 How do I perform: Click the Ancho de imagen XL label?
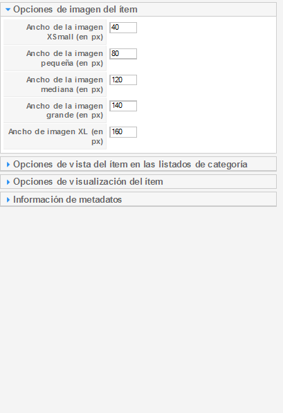tap(55, 136)
